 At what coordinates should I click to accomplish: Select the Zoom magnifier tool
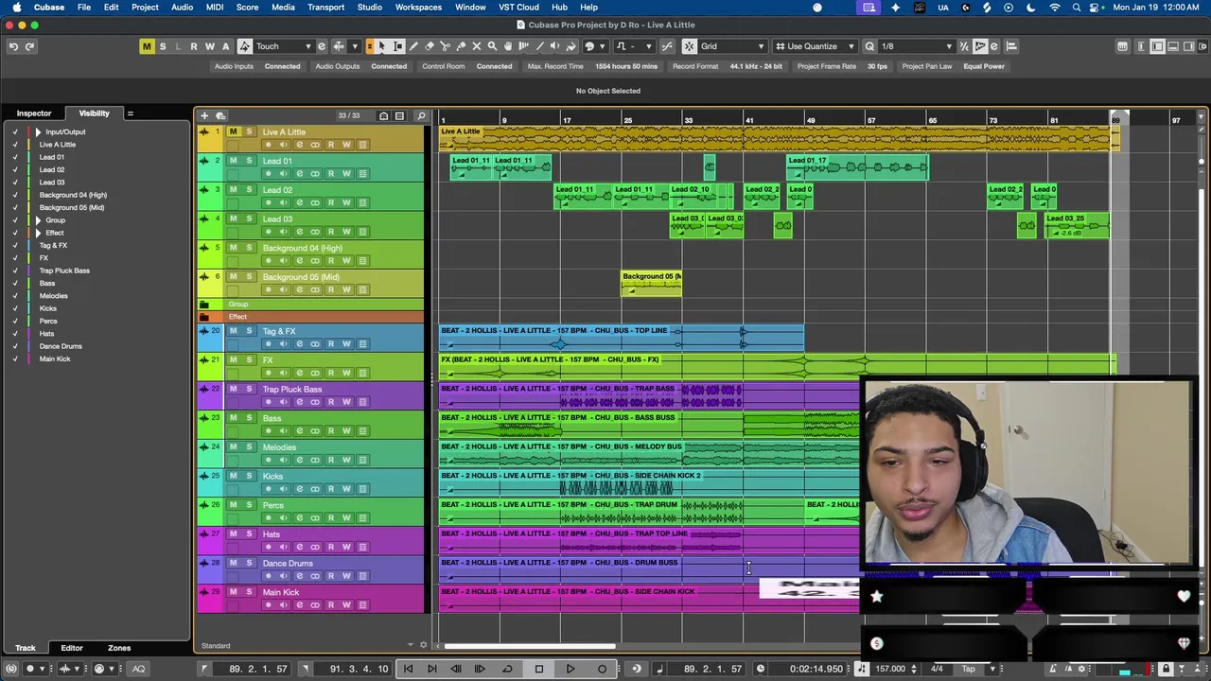(492, 46)
